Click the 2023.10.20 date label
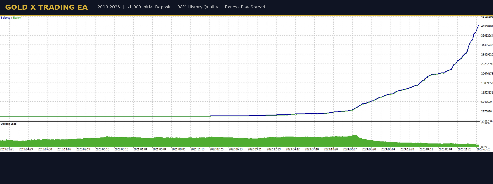The width and height of the screenshot is (493, 184). pyautogui.click(x=331, y=149)
